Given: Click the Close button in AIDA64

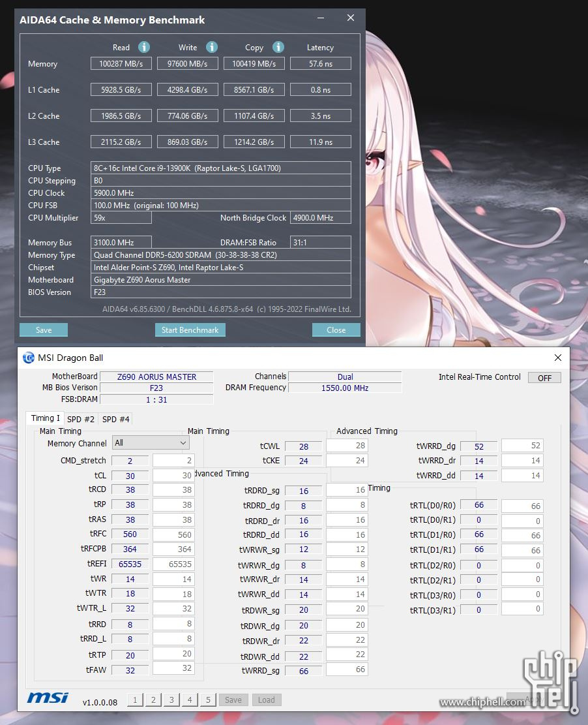Looking at the screenshot, I should tap(336, 330).
